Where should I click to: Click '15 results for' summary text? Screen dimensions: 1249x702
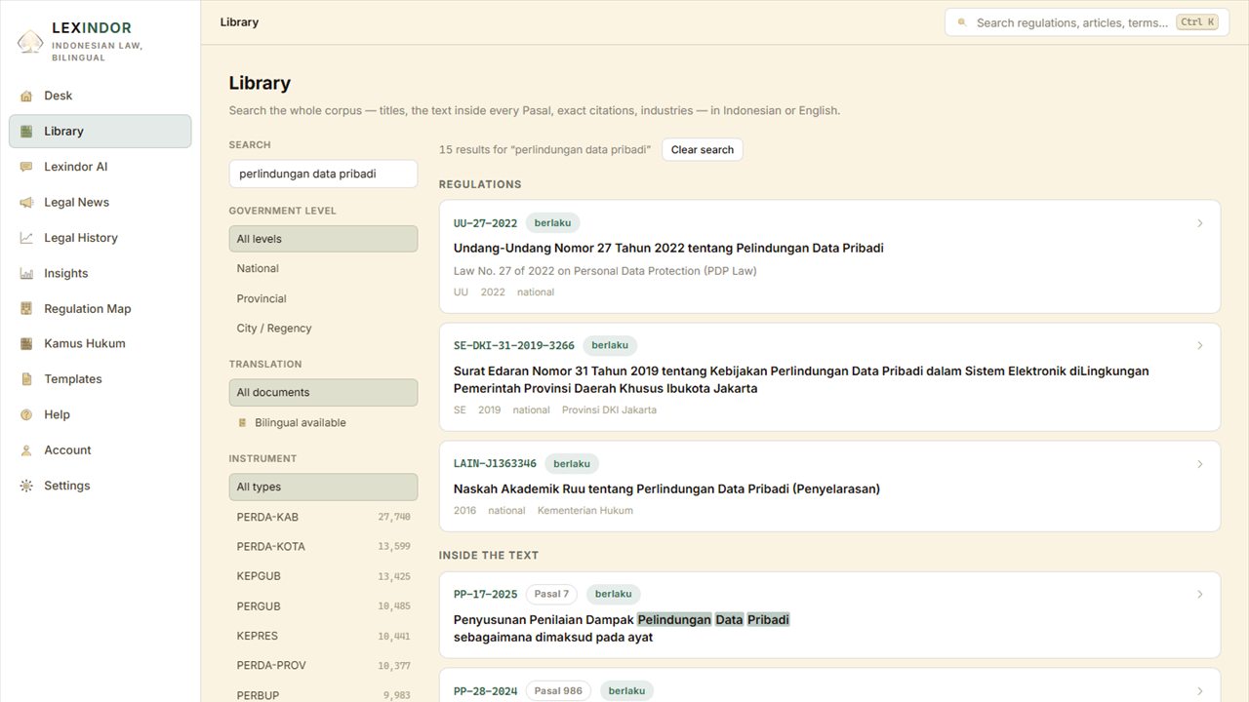(x=544, y=150)
